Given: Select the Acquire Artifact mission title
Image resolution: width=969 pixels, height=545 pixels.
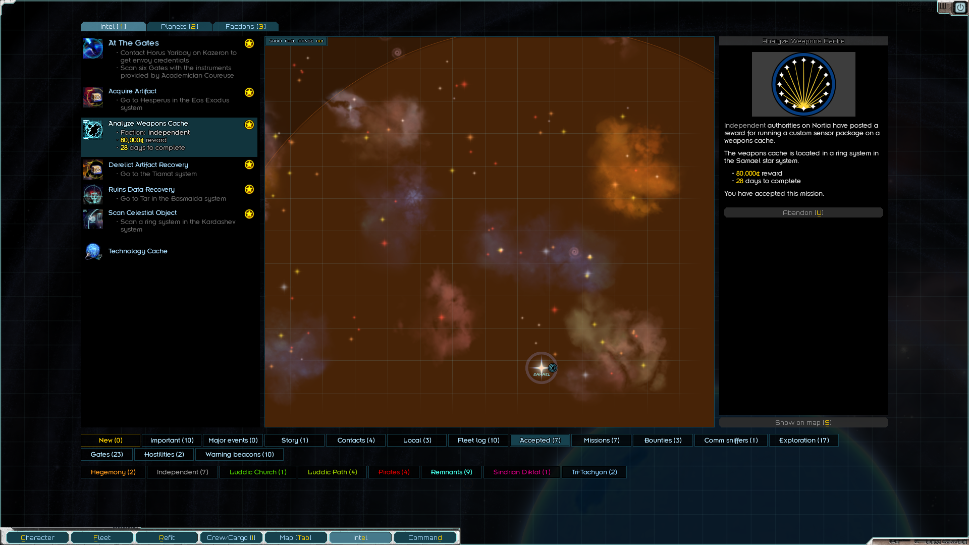Looking at the screenshot, I should pyautogui.click(x=132, y=91).
